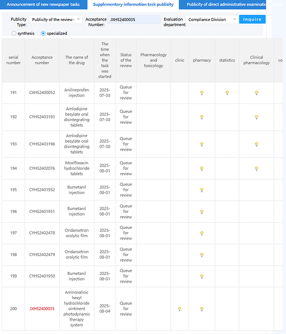The width and height of the screenshot is (286, 334).
Task: Select the synthesis radio button
Action: click(14, 33)
